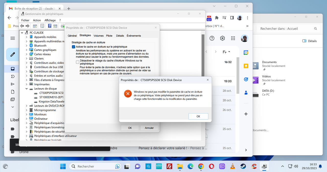Open Google Tasks side panel icon
This screenshot has width=327, height=172.
(x=246, y=79)
